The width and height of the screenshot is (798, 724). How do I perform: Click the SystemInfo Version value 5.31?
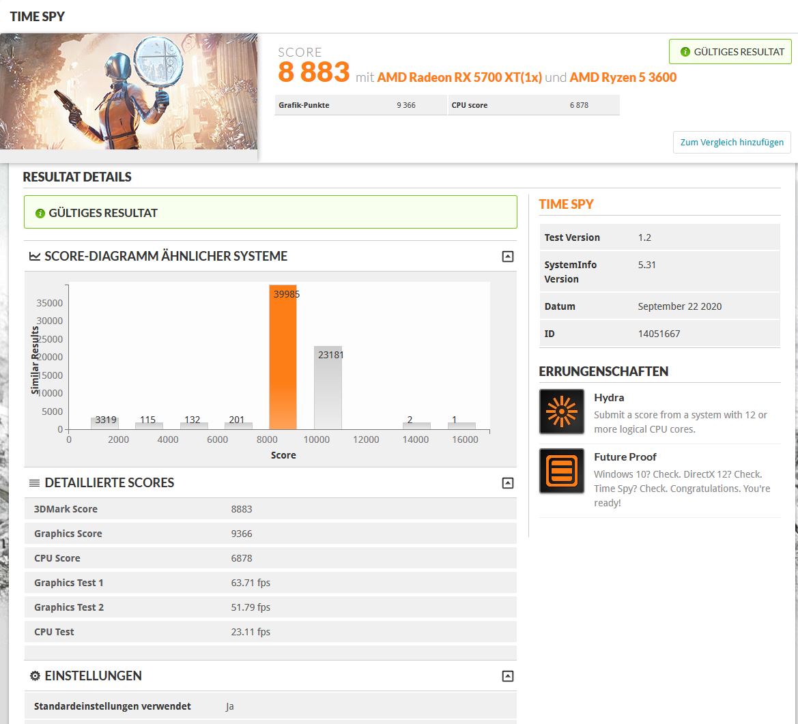click(x=647, y=265)
